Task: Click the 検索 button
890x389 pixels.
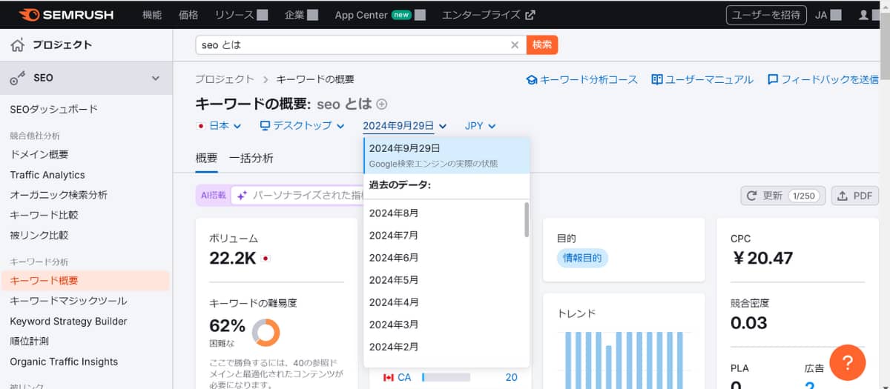Action: click(x=542, y=45)
